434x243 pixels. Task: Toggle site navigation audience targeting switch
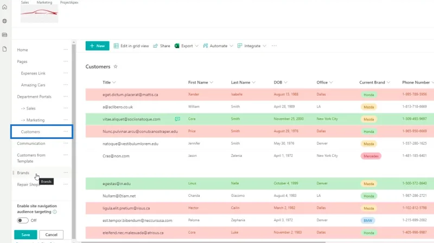tap(23, 220)
